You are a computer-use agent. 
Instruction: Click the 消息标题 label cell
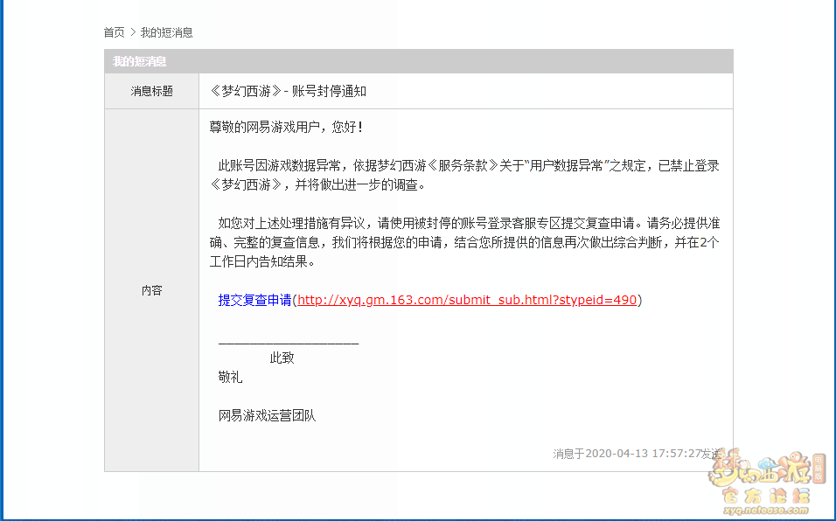click(x=152, y=91)
